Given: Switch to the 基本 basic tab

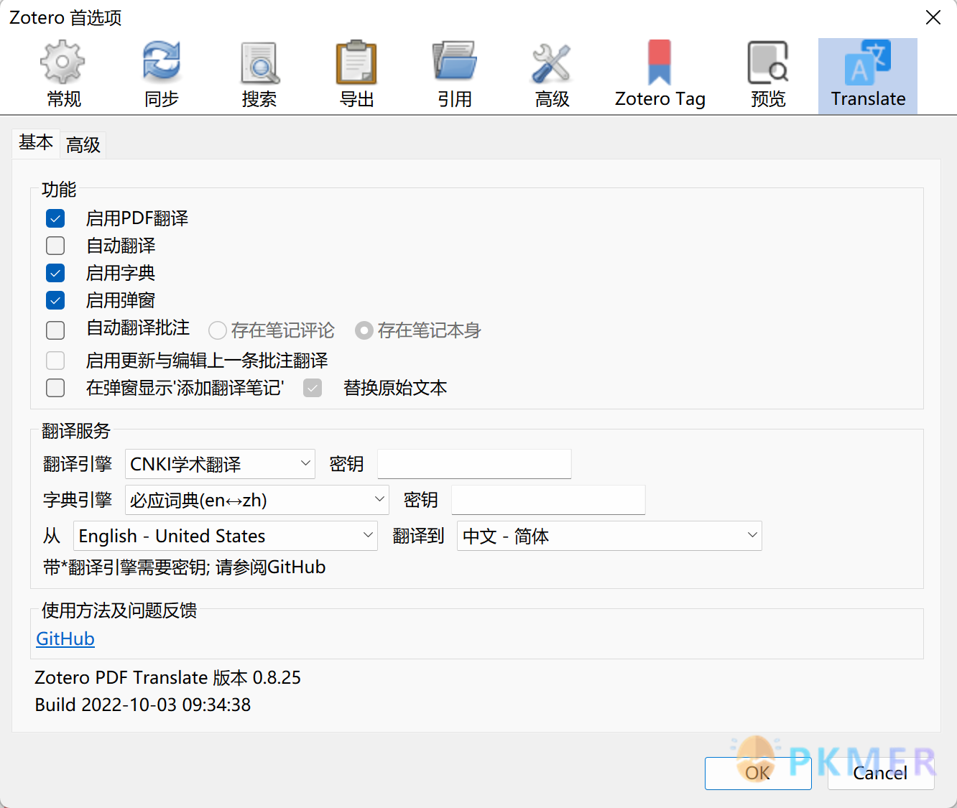Looking at the screenshot, I should pos(36,143).
